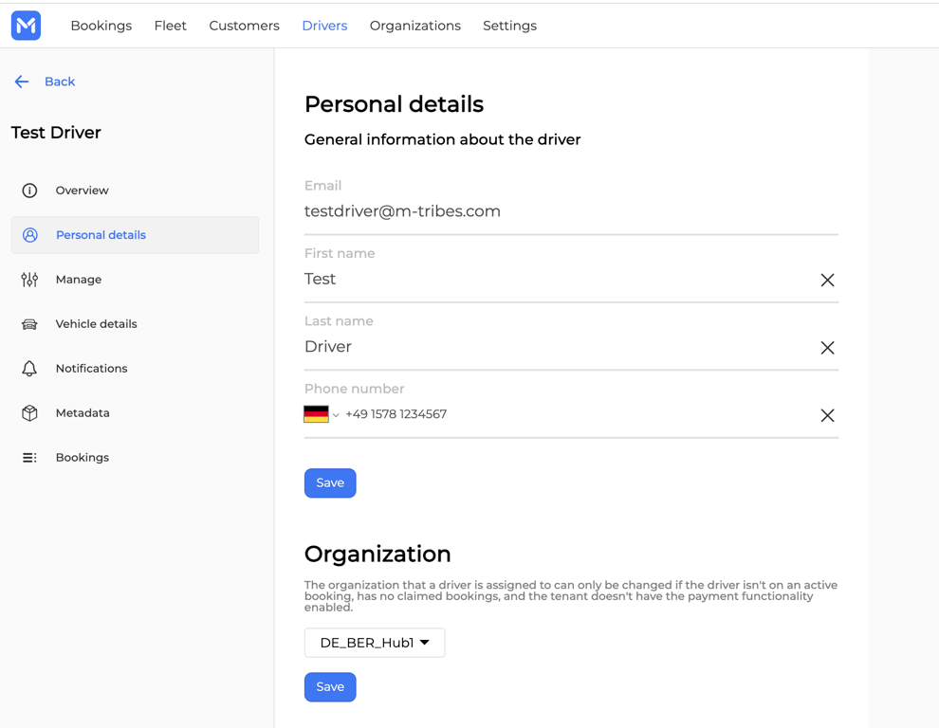Open Fleet in the top navigation

170,26
